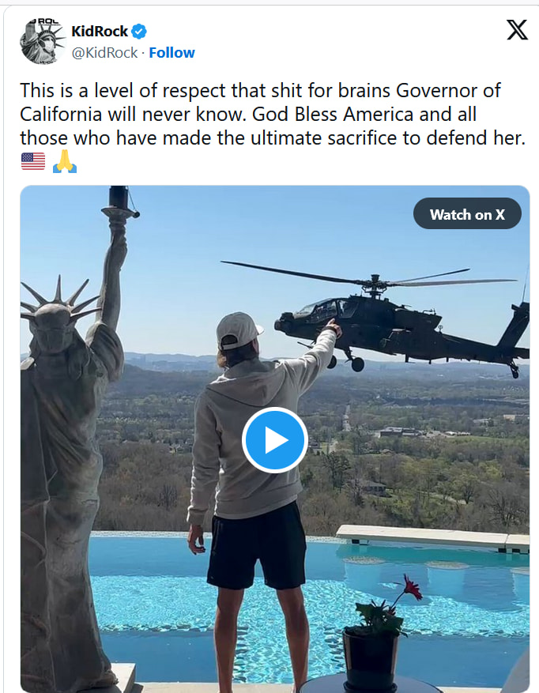Click the praying hands emoji
This screenshot has height=693, width=539.
coord(64,162)
